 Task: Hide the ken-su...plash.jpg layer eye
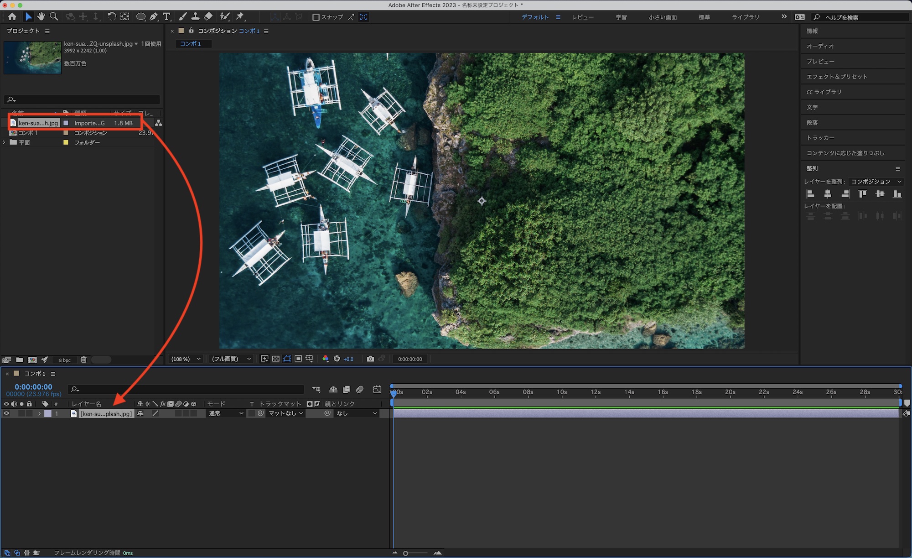[x=6, y=413]
